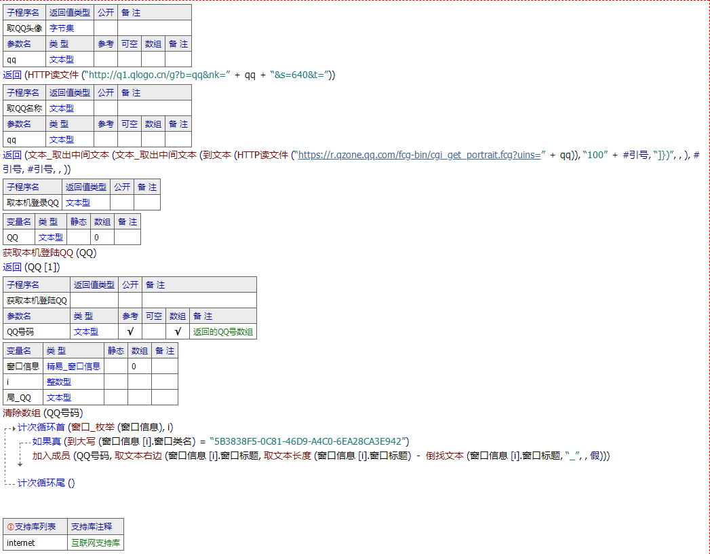The width and height of the screenshot is (710, 554).
Task: Click the 取本机登录QQ subroutine name
Action: [33, 203]
